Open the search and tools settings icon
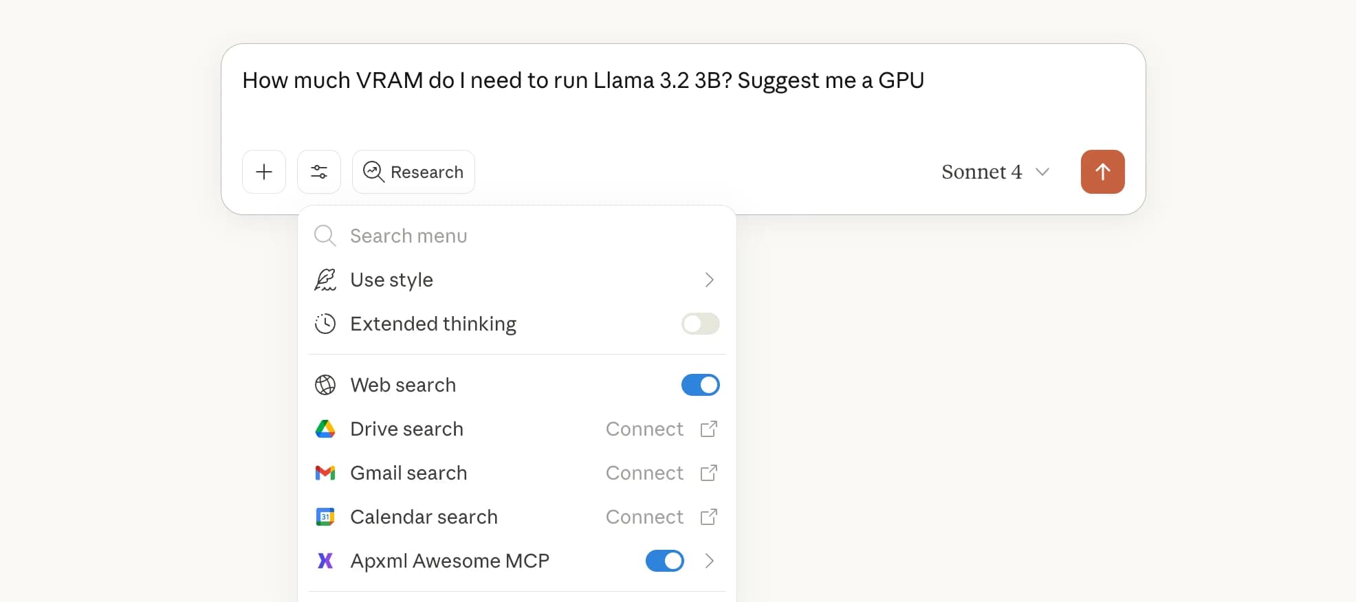This screenshot has width=1356, height=602. [319, 172]
